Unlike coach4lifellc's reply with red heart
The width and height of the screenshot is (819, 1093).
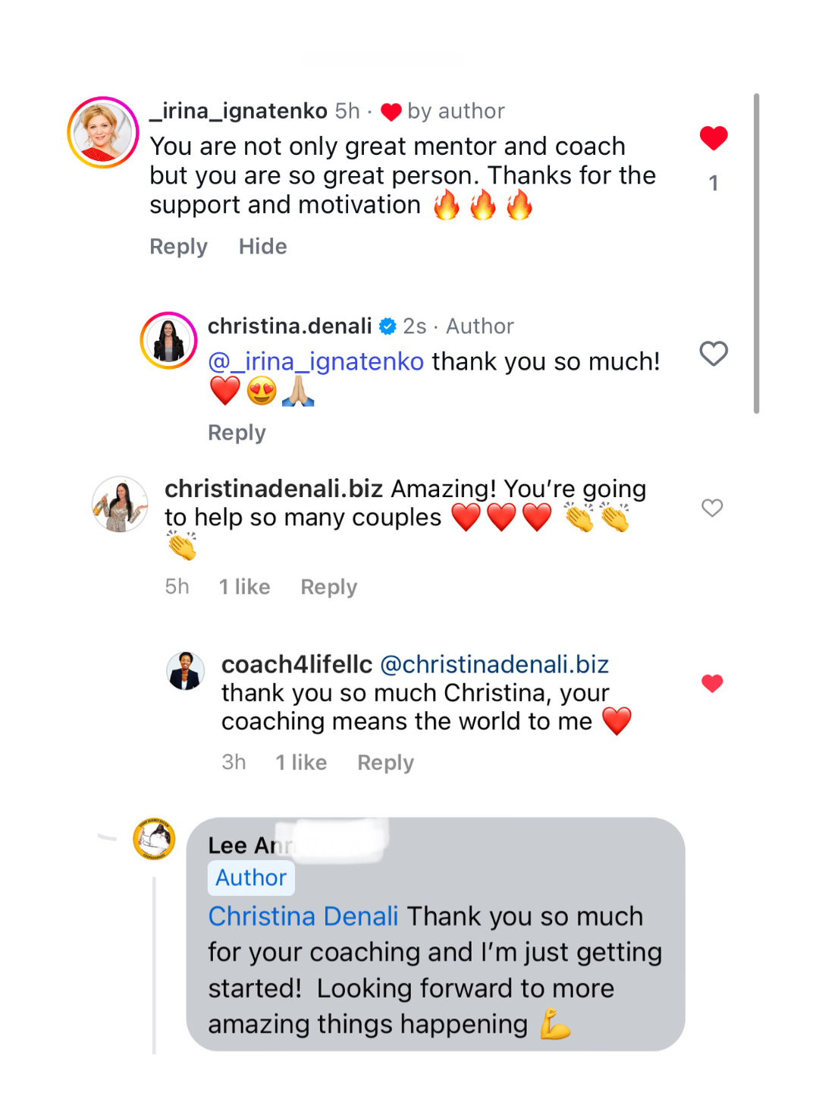(x=712, y=683)
